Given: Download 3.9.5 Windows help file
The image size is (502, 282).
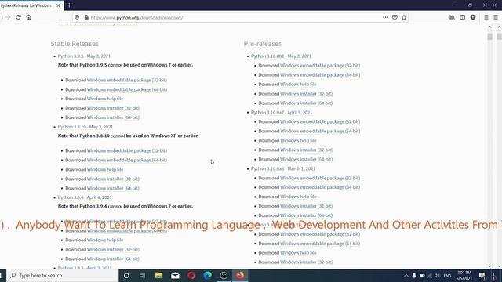Looking at the screenshot, I should [105, 99].
